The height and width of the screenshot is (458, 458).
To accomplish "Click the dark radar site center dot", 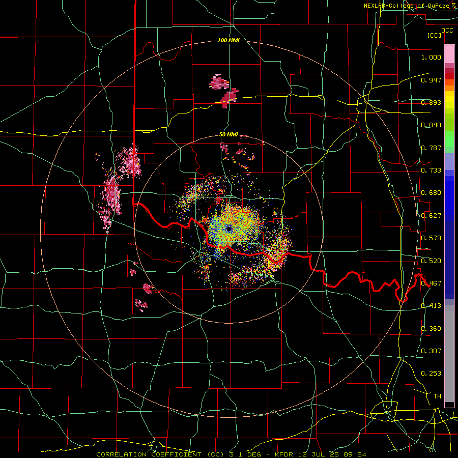I will pos(229,229).
